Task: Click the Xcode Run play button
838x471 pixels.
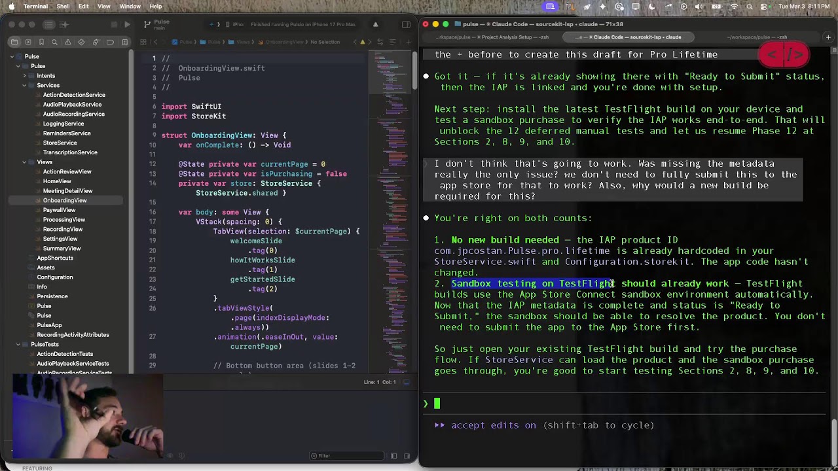Action: (x=127, y=24)
